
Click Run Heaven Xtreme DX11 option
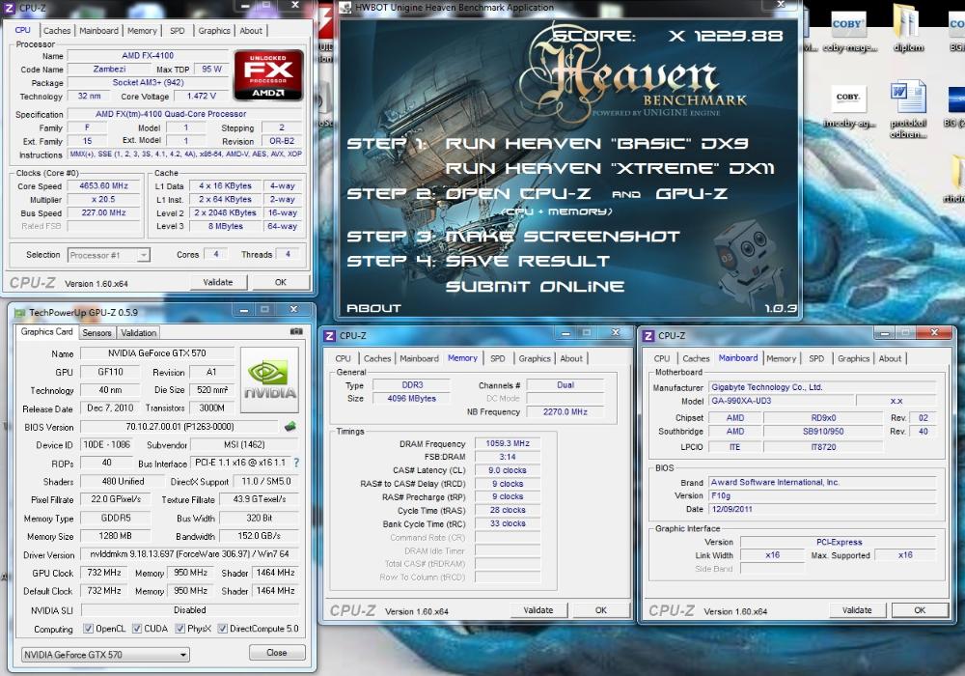[609, 168]
